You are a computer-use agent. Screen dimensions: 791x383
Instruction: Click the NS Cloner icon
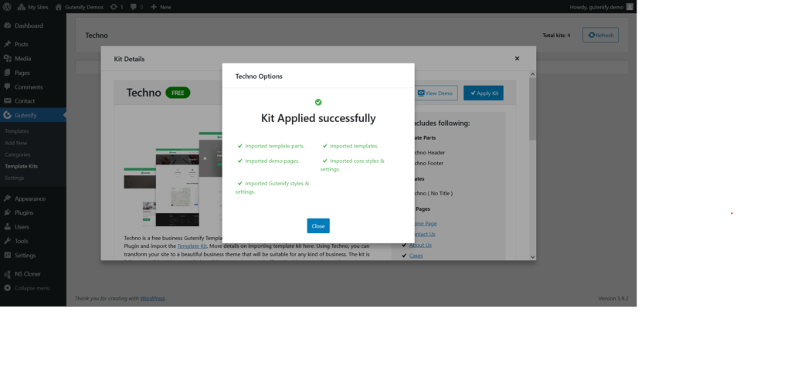[x=7, y=273]
